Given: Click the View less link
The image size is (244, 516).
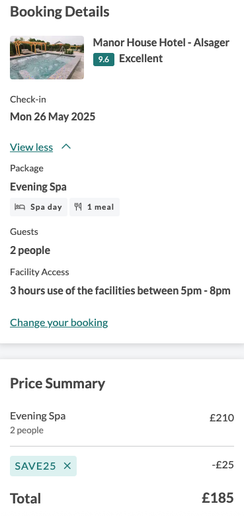Looking at the screenshot, I should point(31,147).
